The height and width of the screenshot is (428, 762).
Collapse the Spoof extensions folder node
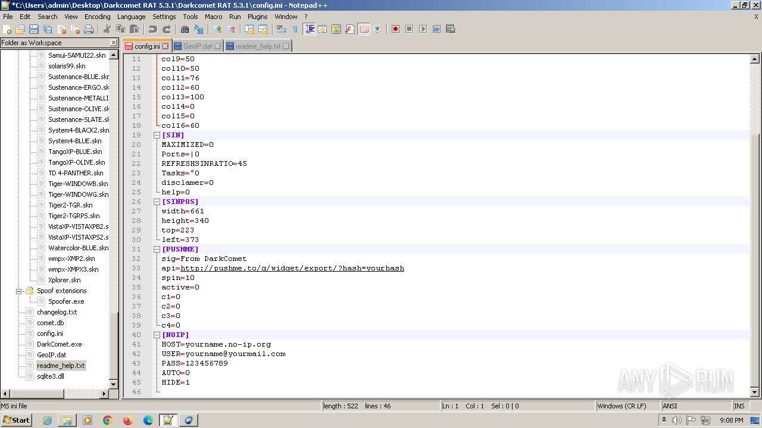(18, 291)
